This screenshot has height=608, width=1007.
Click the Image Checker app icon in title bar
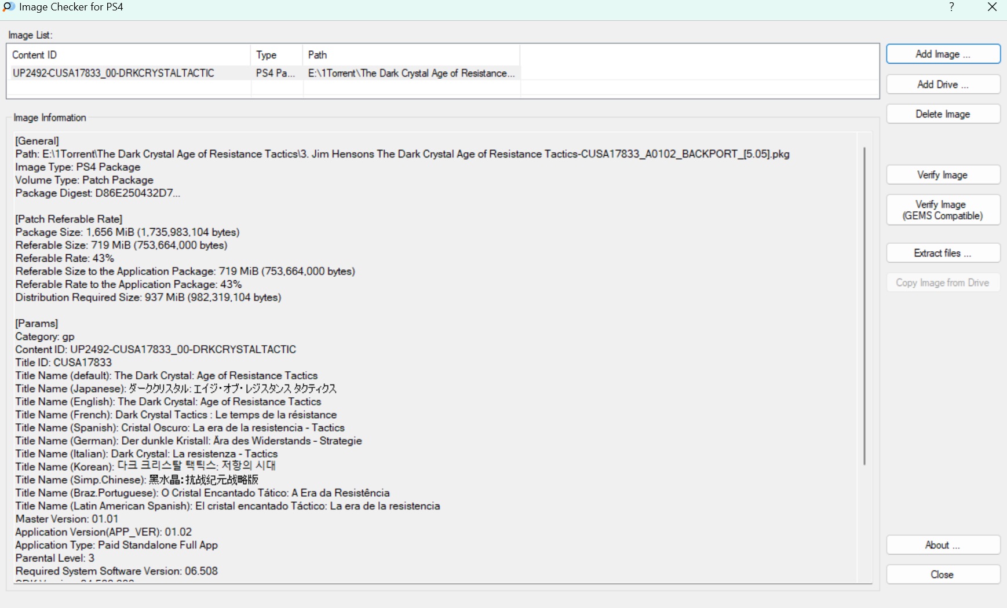point(9,7)
